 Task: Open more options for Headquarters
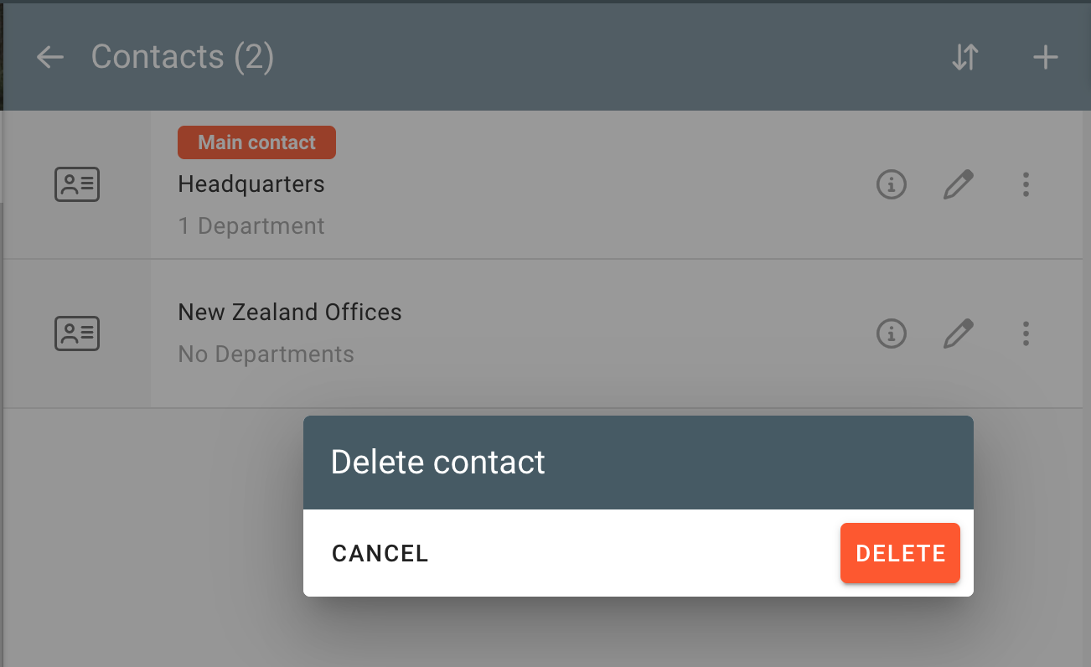point(1026,184)
